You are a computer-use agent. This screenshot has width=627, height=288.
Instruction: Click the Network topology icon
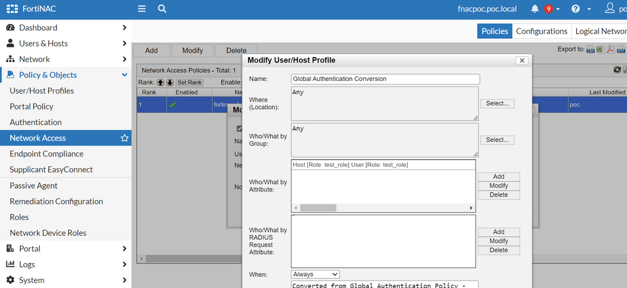pyautogui.click(x=11, y=59)
